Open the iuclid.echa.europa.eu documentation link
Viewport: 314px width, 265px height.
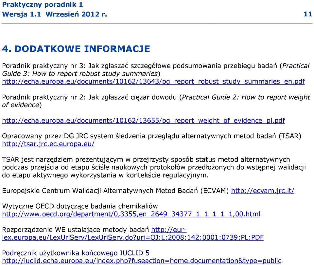pos(142,261)
